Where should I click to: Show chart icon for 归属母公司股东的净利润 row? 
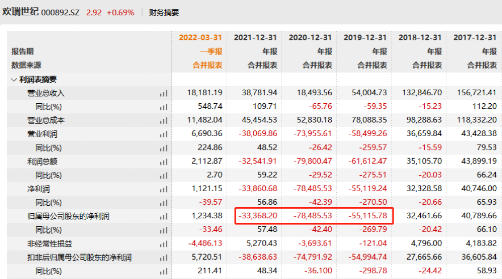[x=164, y=216]
